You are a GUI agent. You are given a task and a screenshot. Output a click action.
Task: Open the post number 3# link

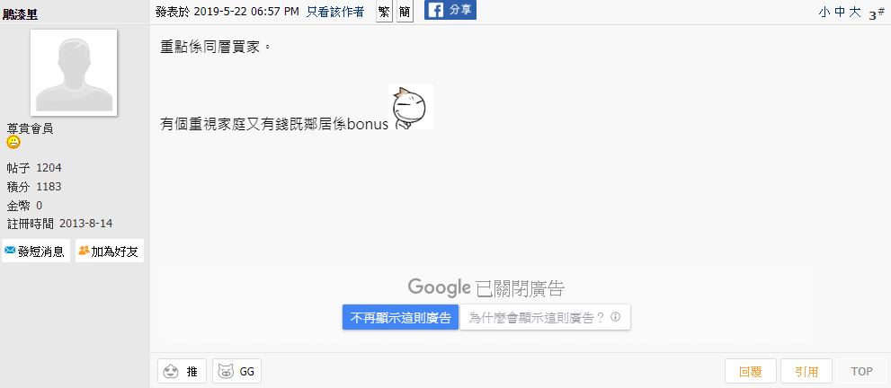pyautogui.click(x=877, y=13)
